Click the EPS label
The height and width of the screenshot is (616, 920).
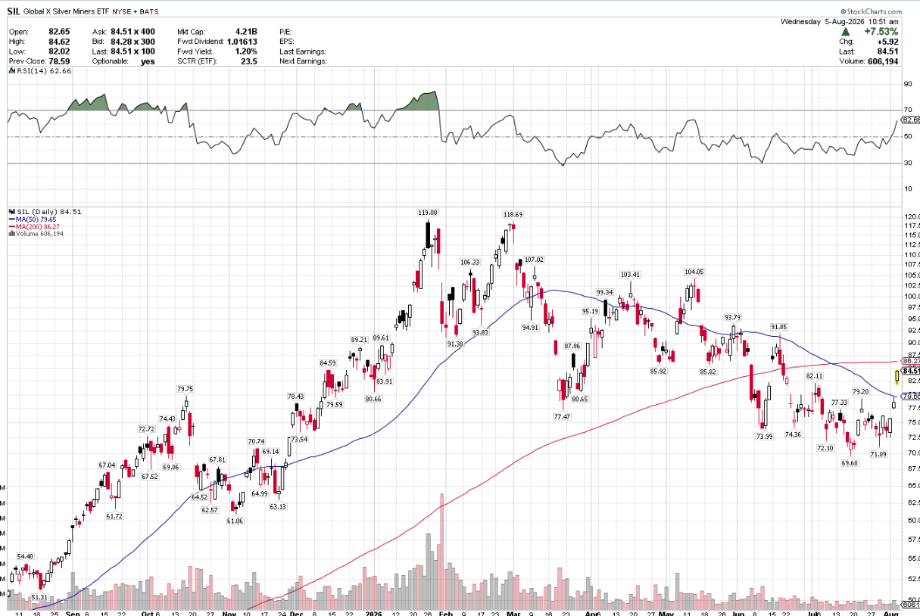pos(285,42)
